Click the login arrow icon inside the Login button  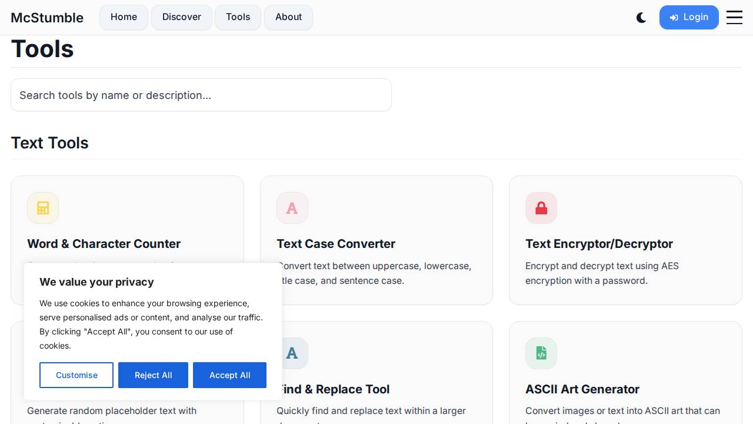click(674, 17)
